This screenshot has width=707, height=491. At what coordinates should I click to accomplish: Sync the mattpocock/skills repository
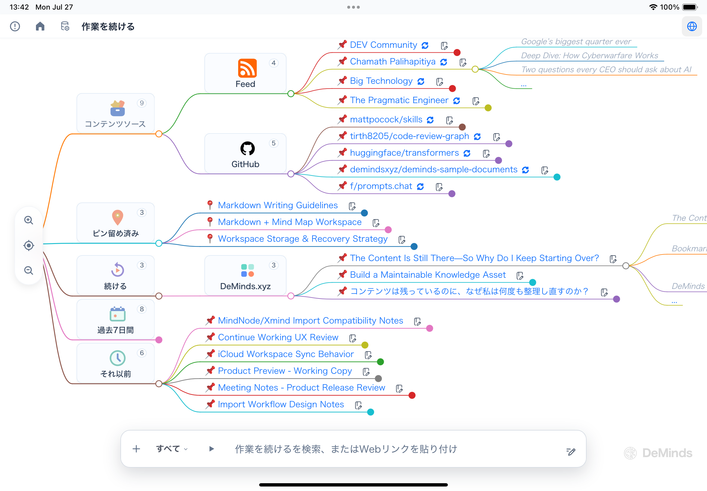click(430, 120)
